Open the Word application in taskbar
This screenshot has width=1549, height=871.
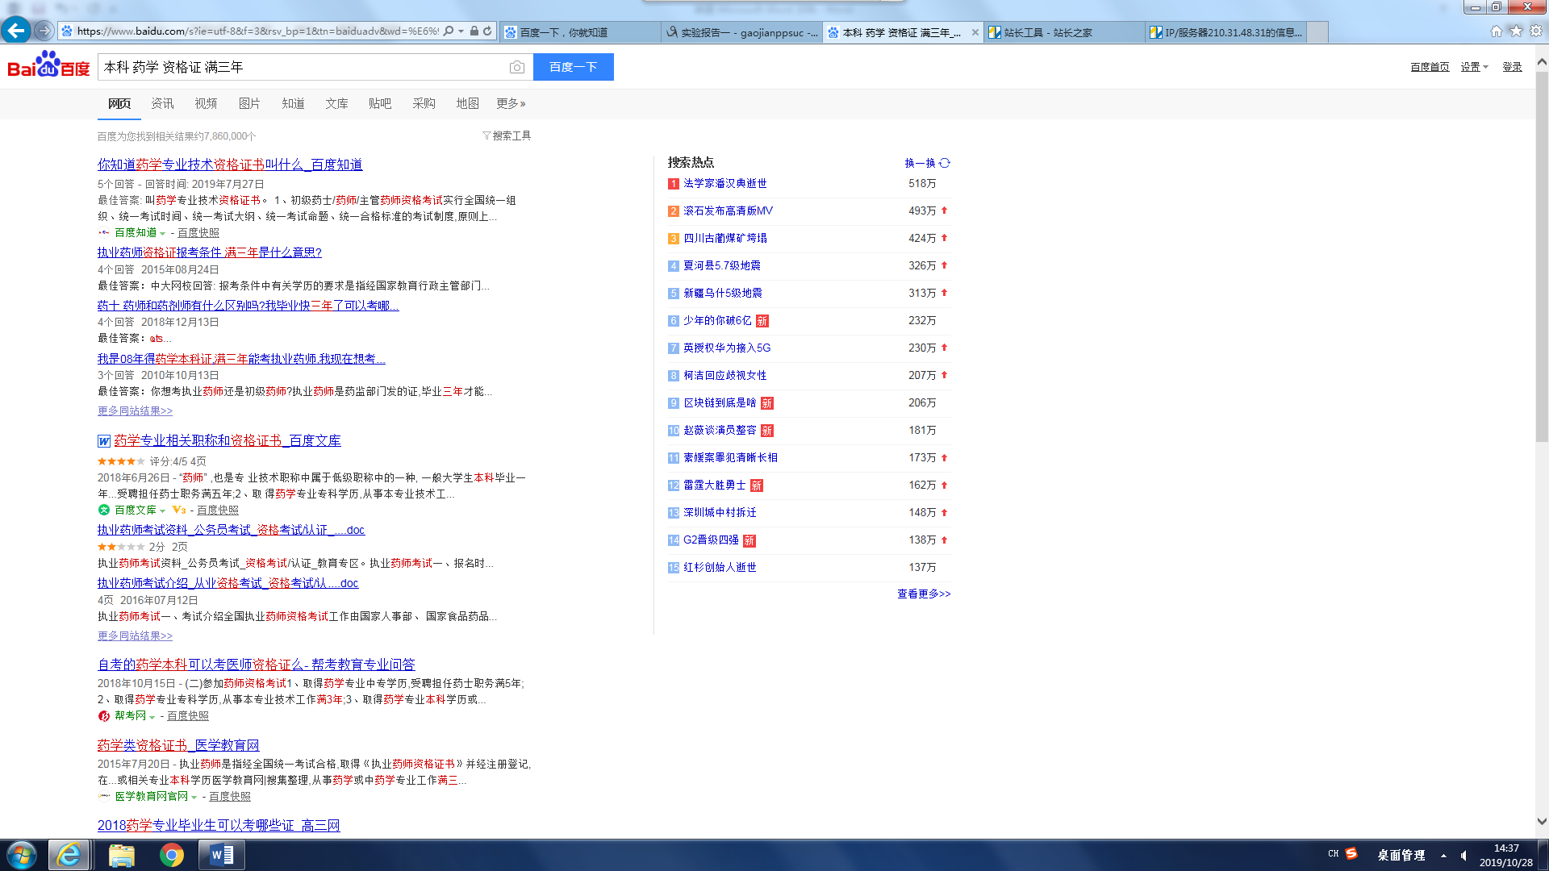click(221, 855)
